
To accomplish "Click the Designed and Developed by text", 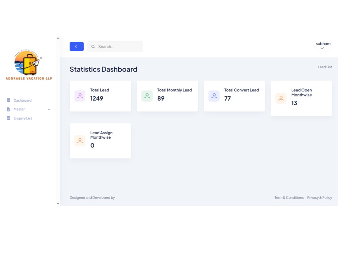I will (92, 198).
